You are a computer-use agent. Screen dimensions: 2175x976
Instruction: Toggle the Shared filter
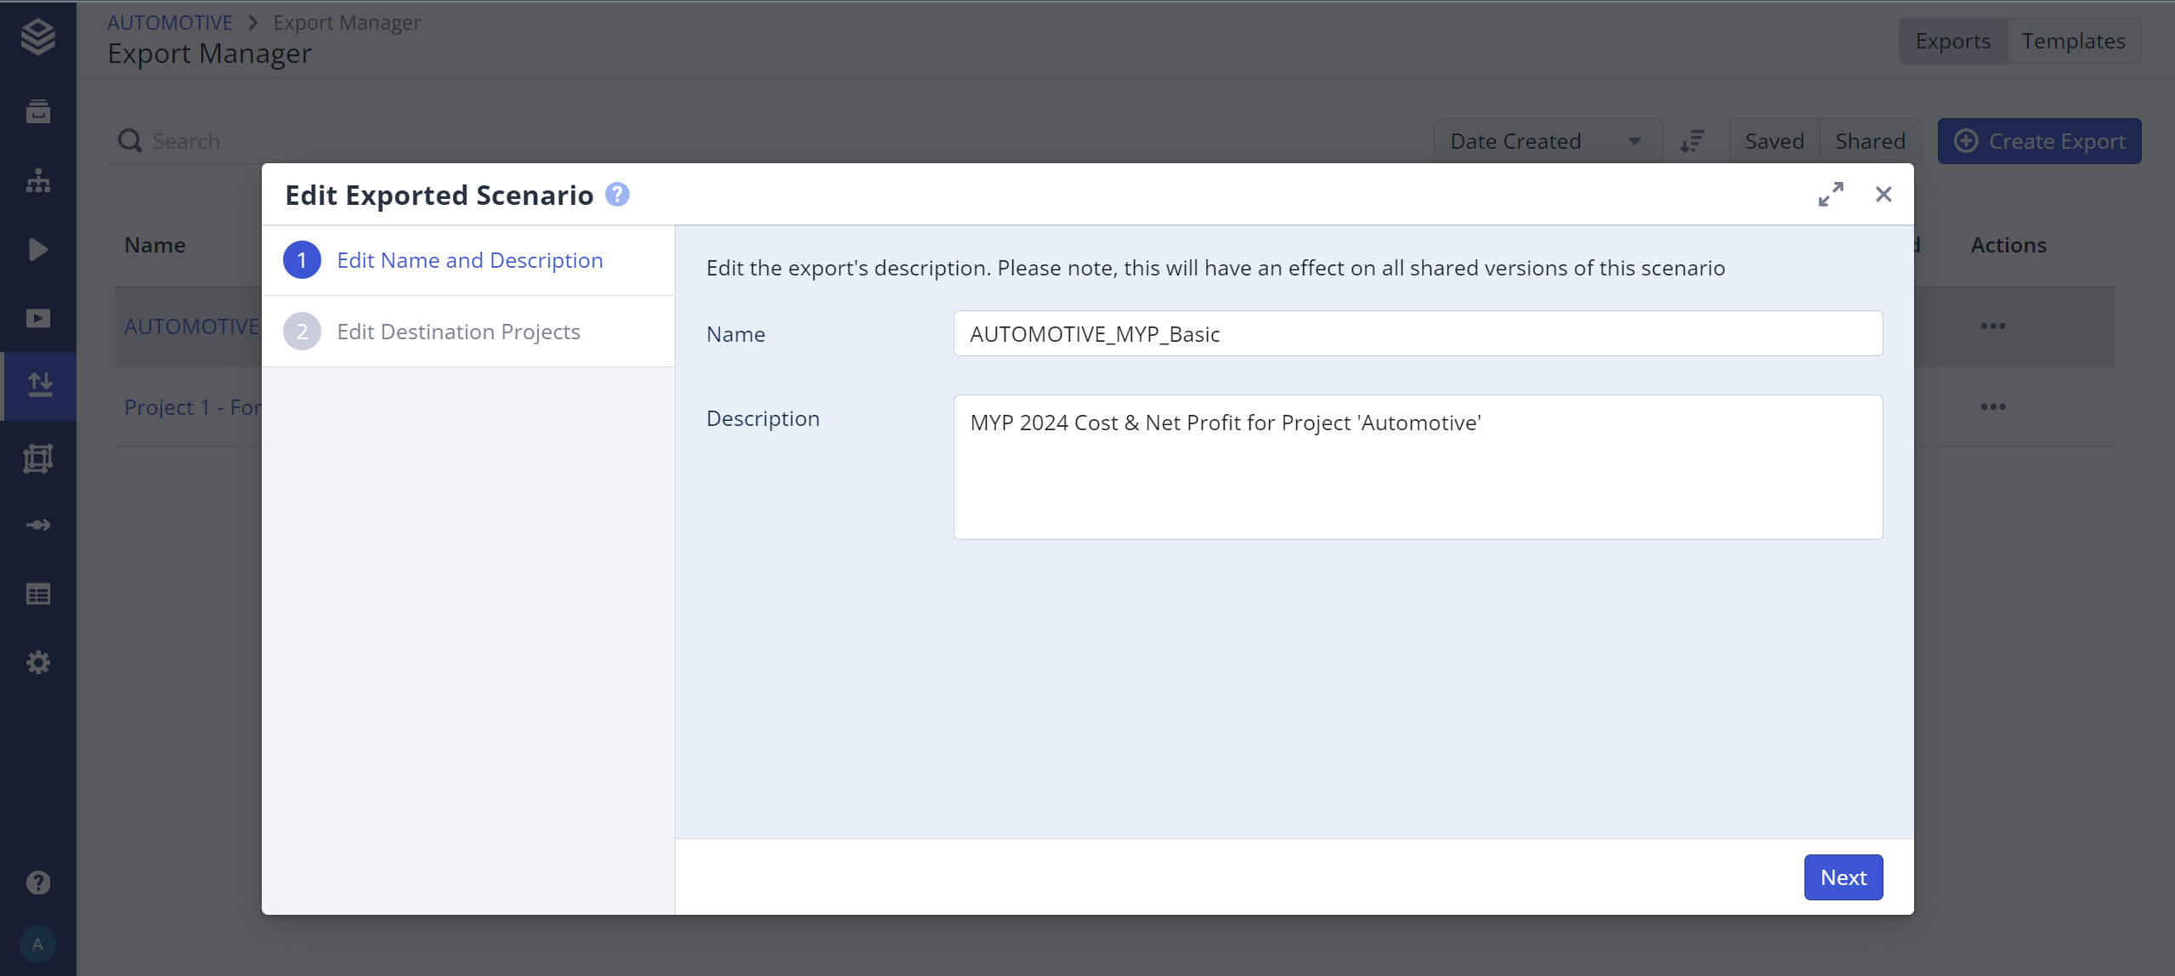(x=1870, y=141)
